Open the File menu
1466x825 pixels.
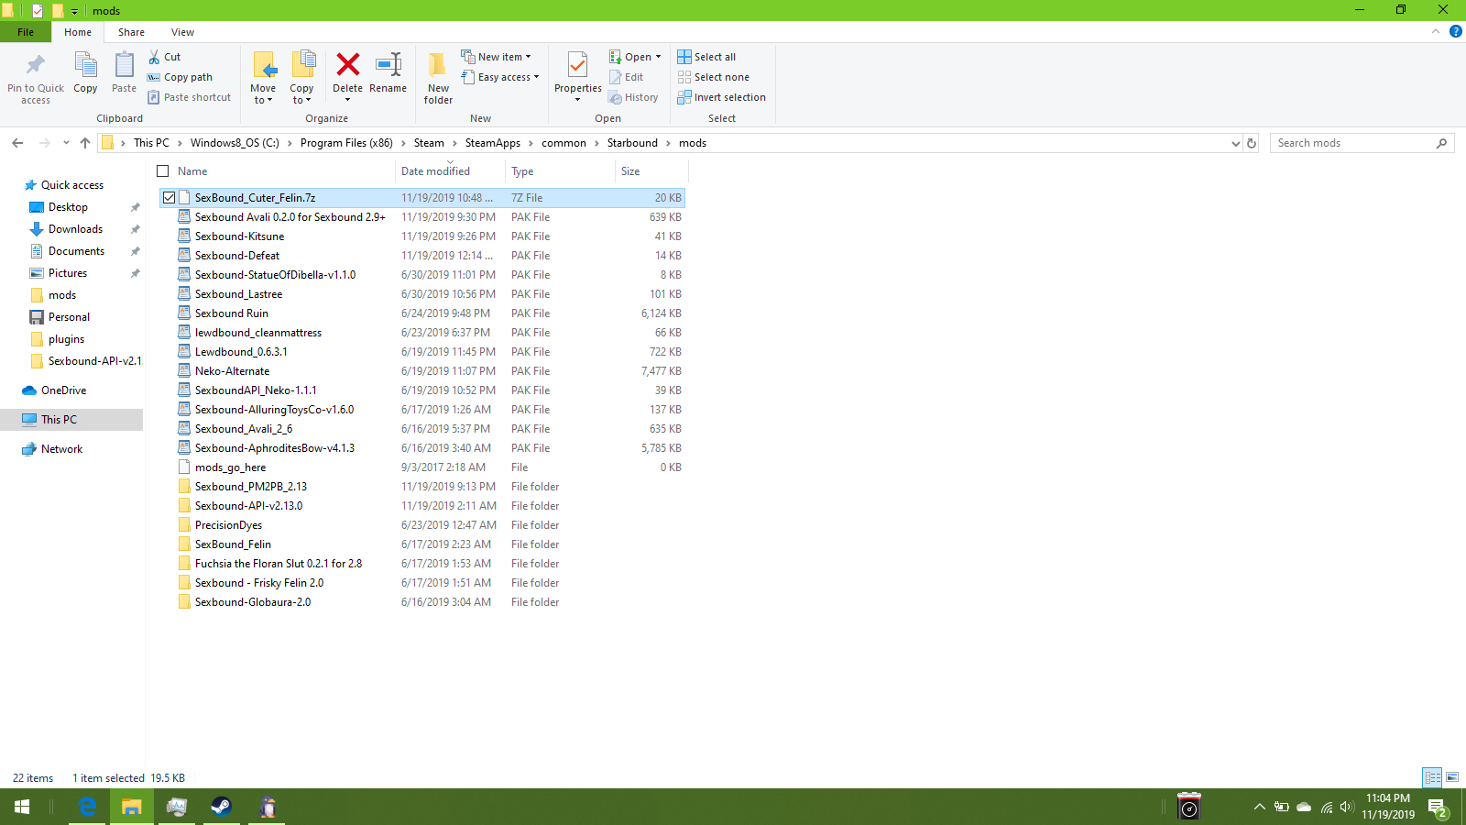coord(26,32)
